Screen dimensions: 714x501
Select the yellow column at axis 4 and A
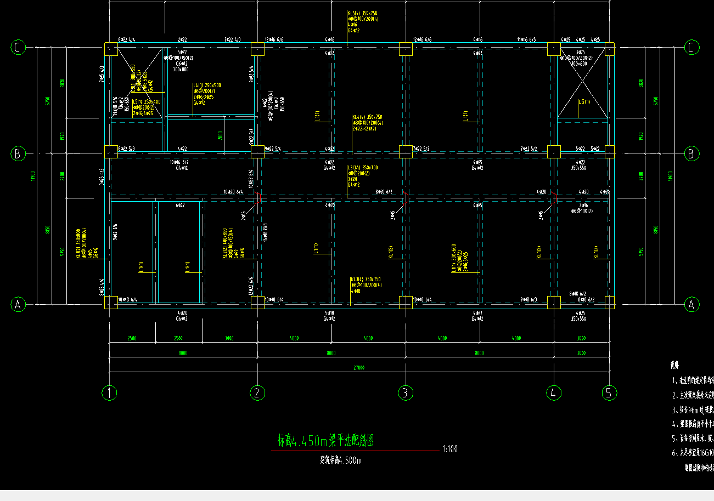pos(554,302)
